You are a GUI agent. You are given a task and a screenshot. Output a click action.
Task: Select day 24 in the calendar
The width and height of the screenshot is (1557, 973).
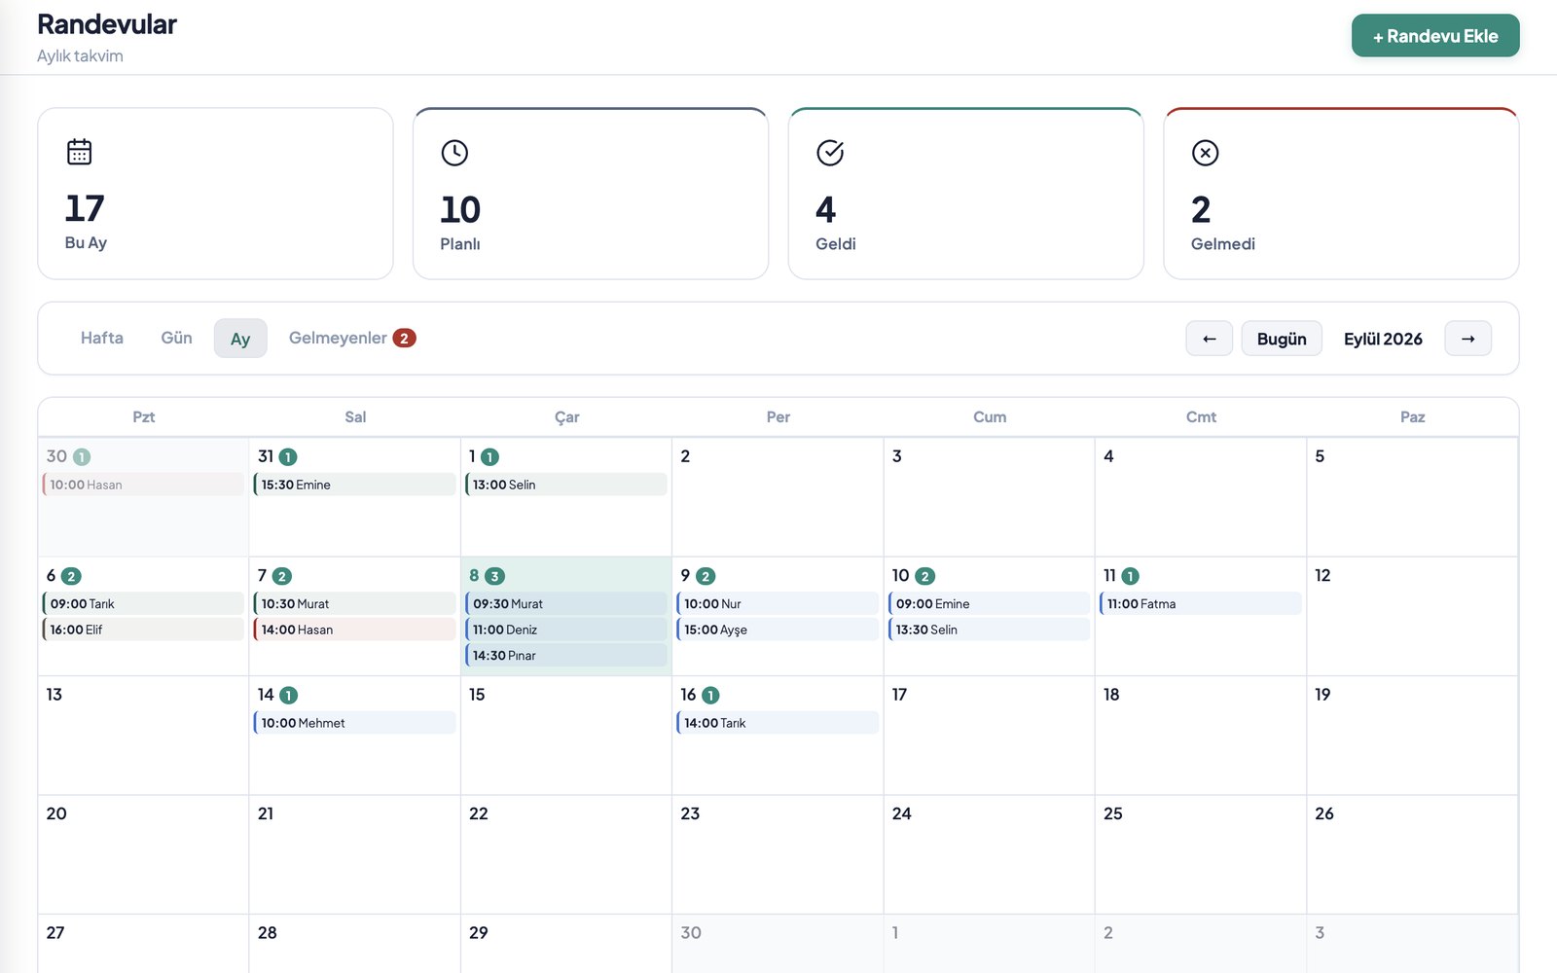coord(989,854)
